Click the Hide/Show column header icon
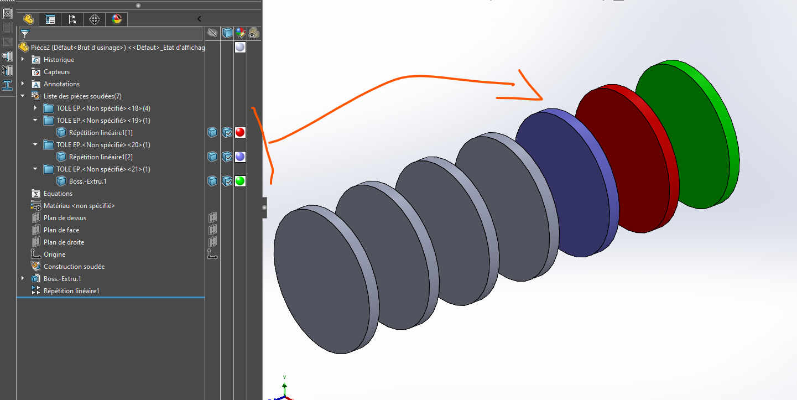Viewport: 797px width, 400px height. pyautogui.click(x=212, y=34)
